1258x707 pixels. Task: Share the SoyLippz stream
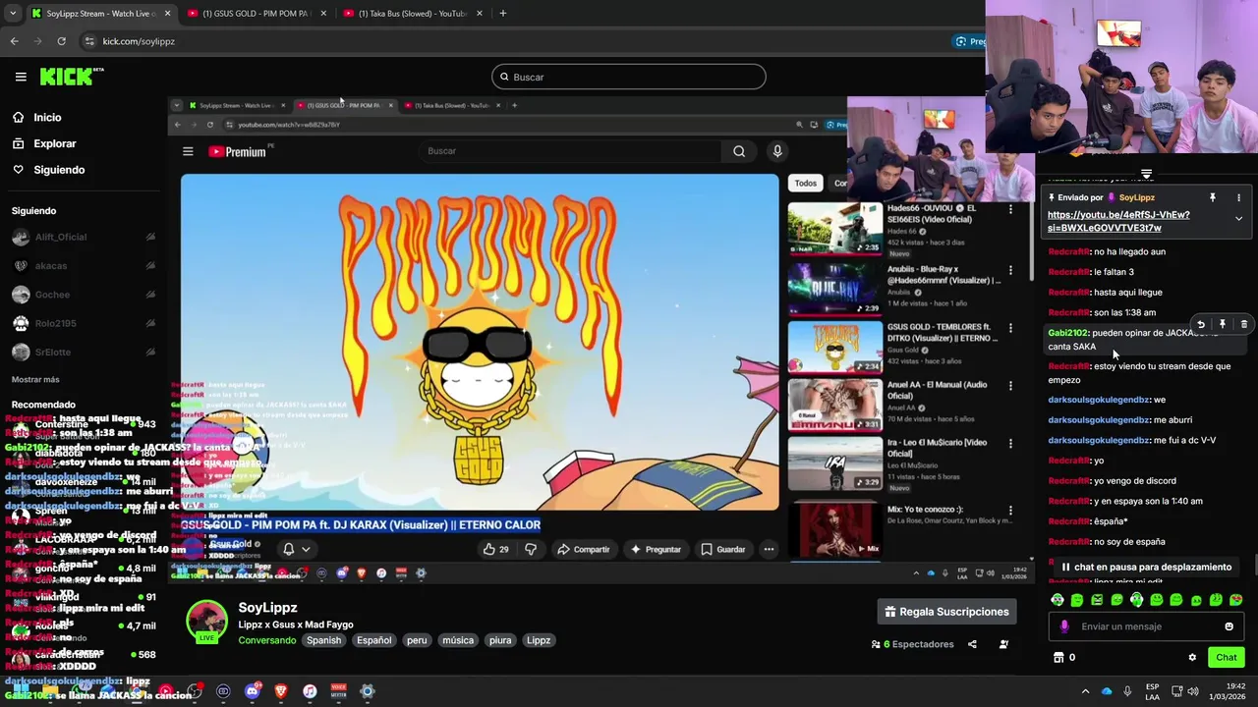972,644
